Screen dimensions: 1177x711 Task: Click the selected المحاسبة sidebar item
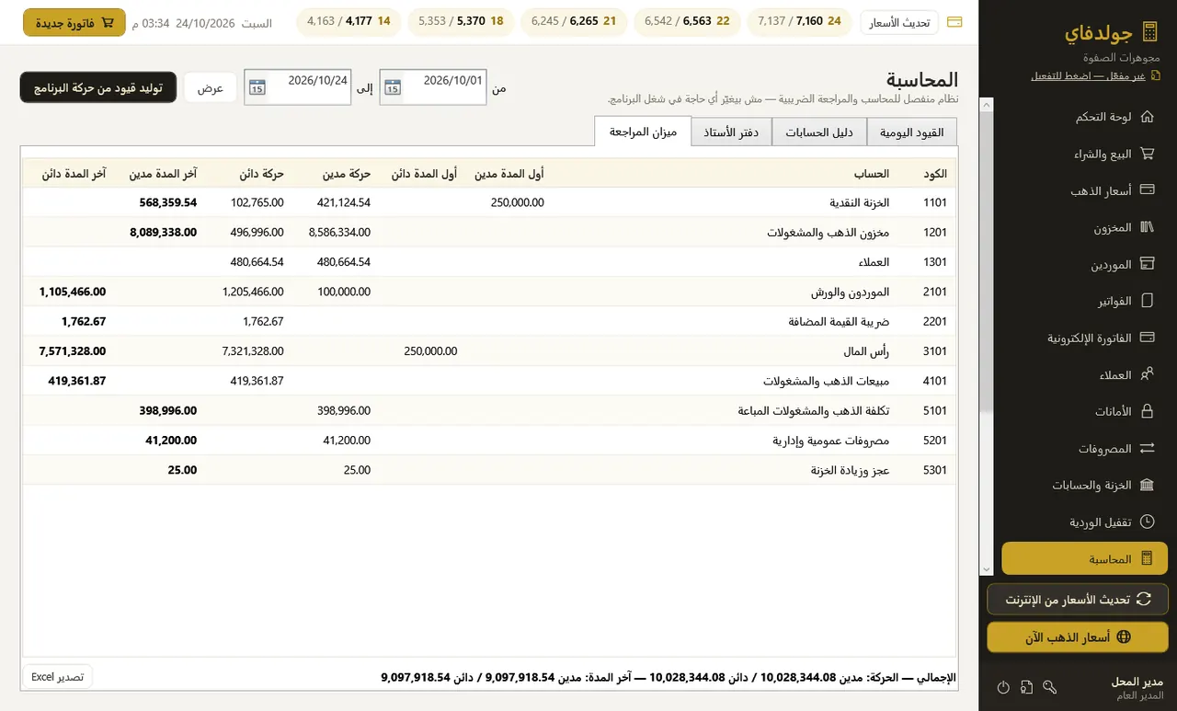[1084, 558]
